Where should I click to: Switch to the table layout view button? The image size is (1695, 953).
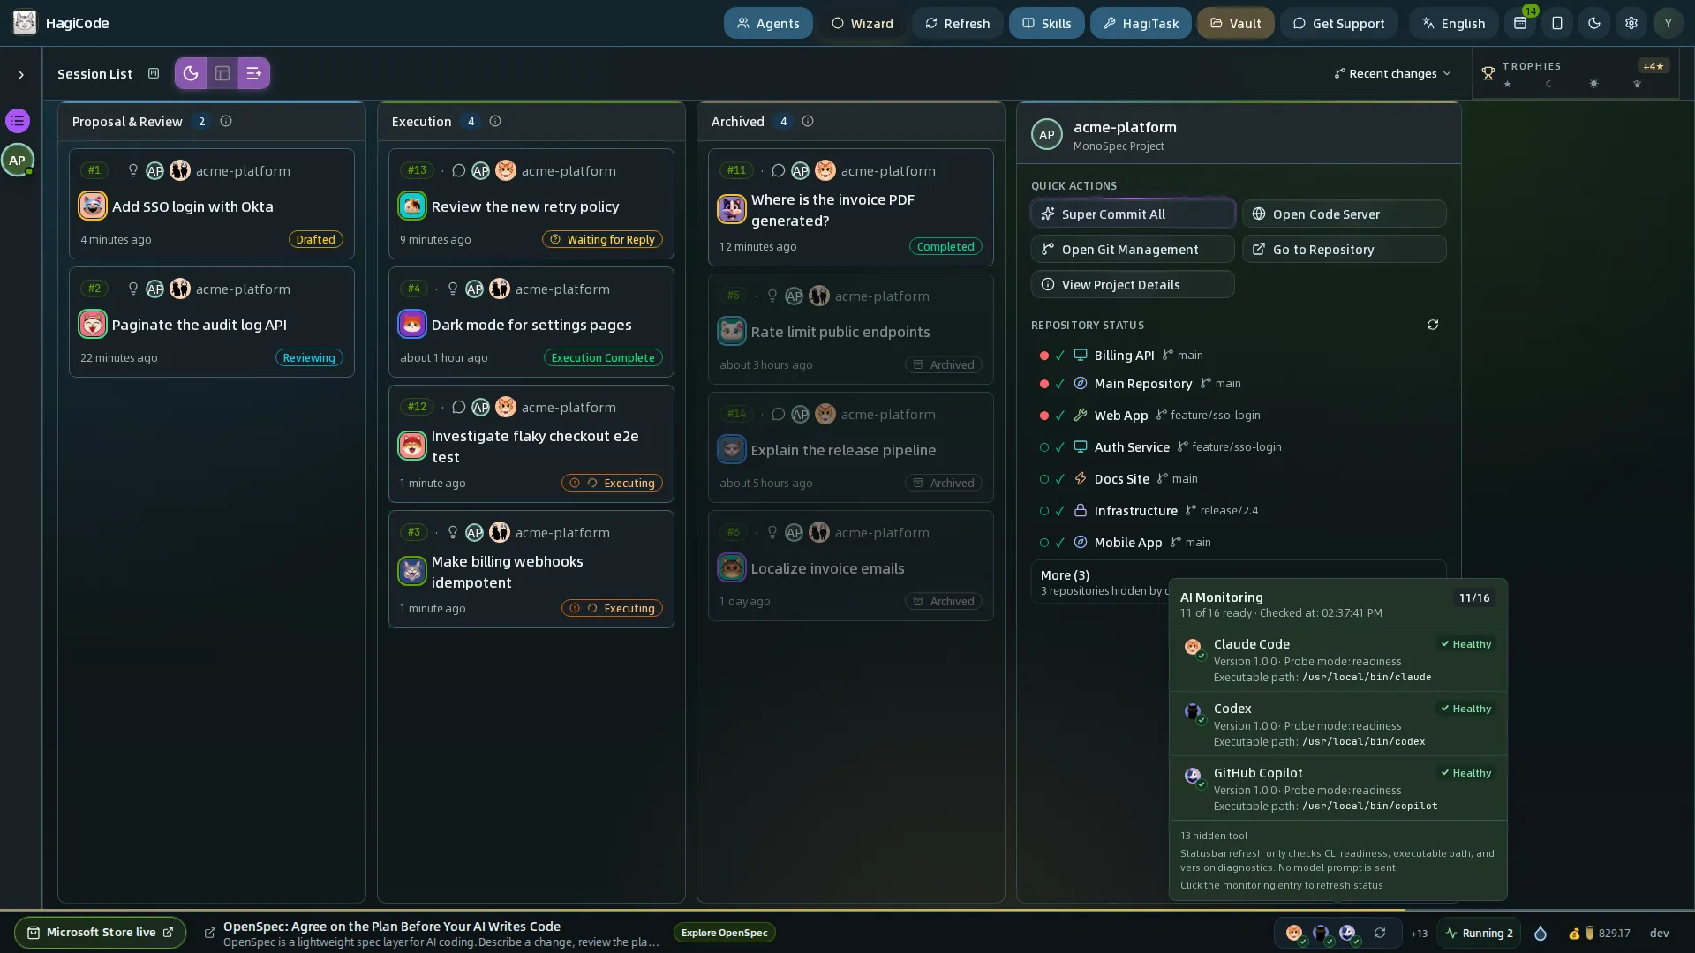coord(222,73)
